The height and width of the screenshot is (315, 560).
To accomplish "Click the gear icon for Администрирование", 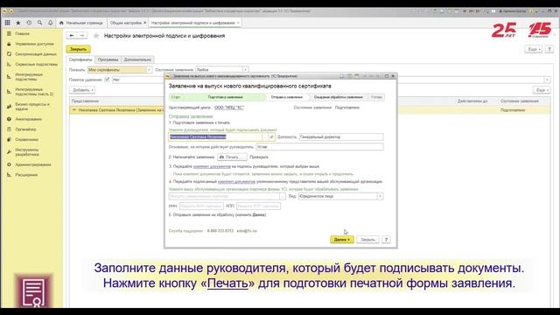I will click(x=9, y=164).
